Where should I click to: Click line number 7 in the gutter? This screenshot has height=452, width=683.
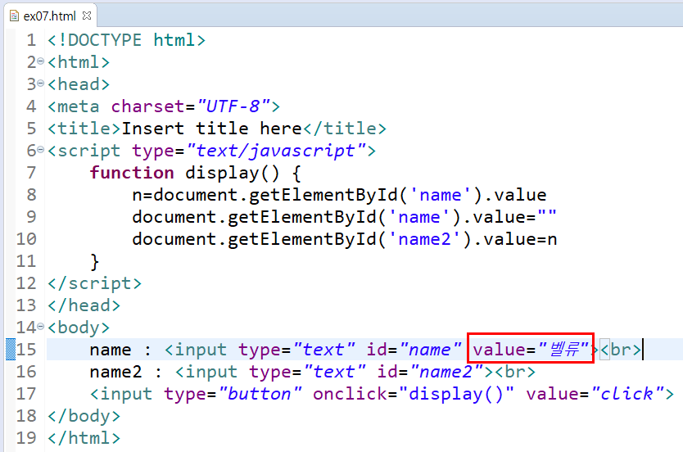coord(31,173)
